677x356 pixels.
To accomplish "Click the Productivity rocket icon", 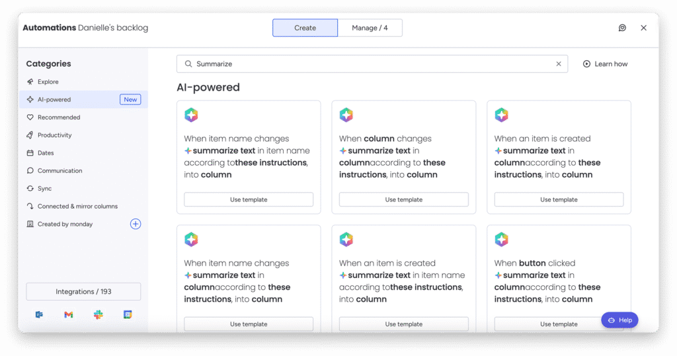I will click(30, 135).
